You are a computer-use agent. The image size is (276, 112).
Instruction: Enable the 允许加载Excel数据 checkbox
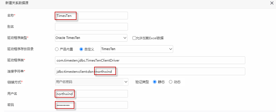tap(134, 38)
